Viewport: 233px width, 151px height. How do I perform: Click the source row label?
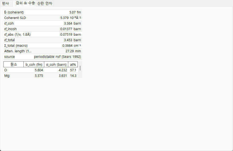[x=9, y=57]
